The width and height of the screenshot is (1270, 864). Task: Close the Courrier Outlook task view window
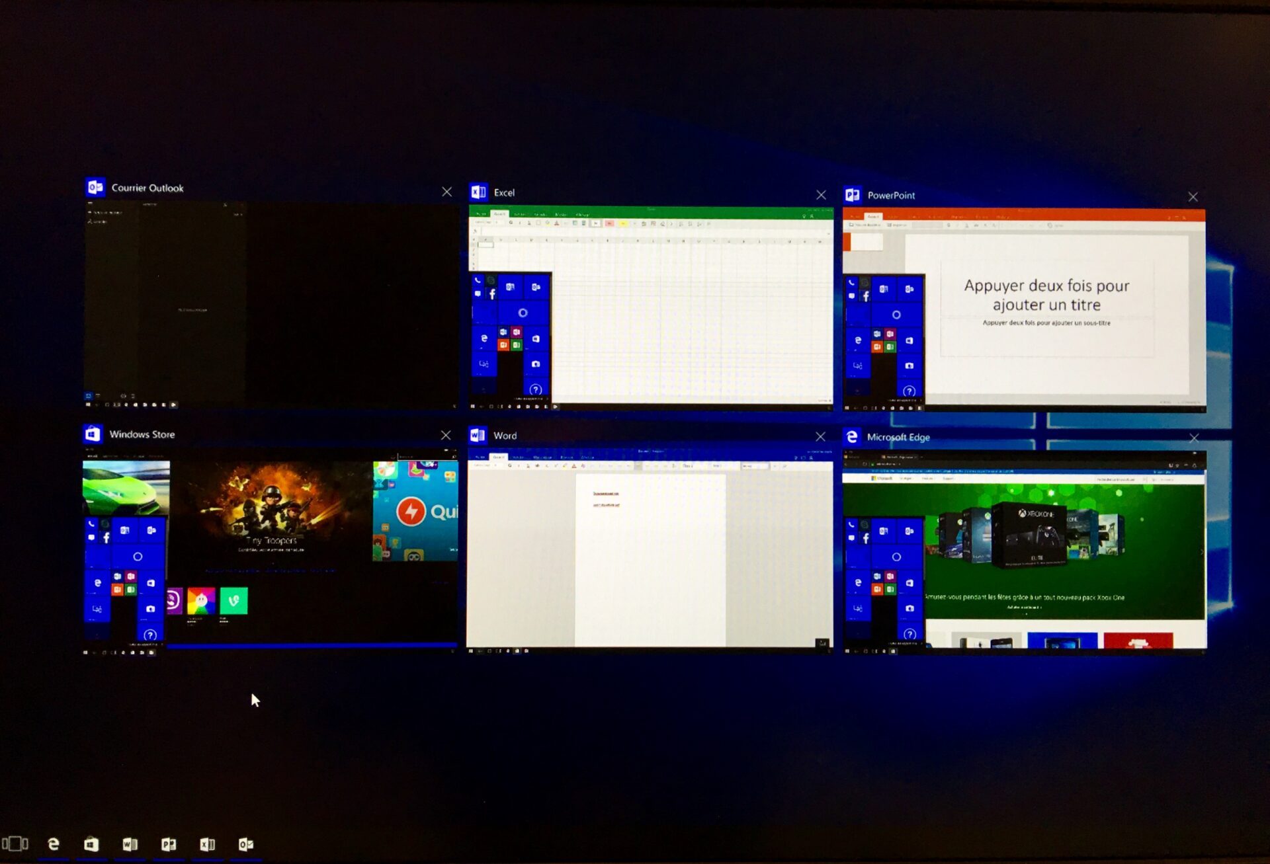tap(447, 192)
